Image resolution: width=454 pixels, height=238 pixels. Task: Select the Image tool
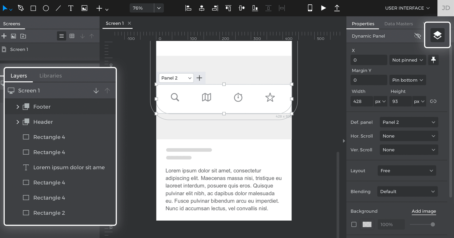tap(84, 8)
